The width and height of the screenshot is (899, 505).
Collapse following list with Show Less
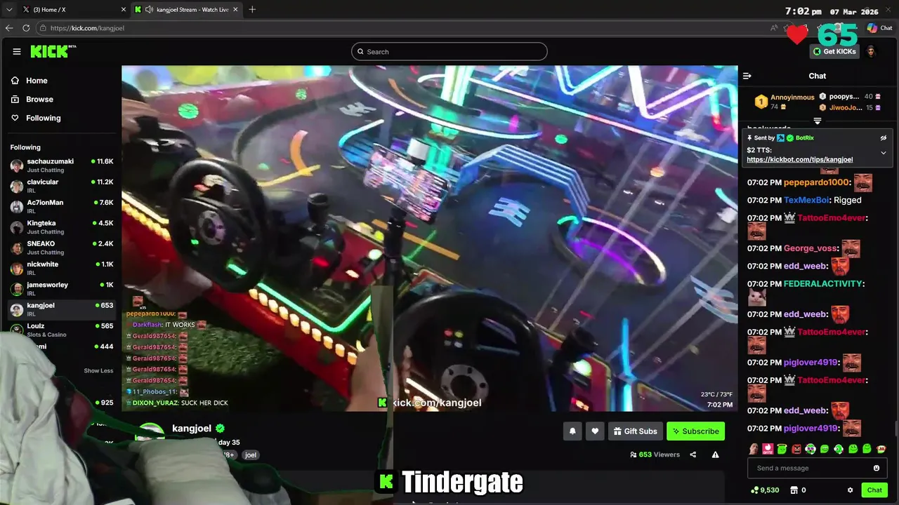click(x=98, y=370)
